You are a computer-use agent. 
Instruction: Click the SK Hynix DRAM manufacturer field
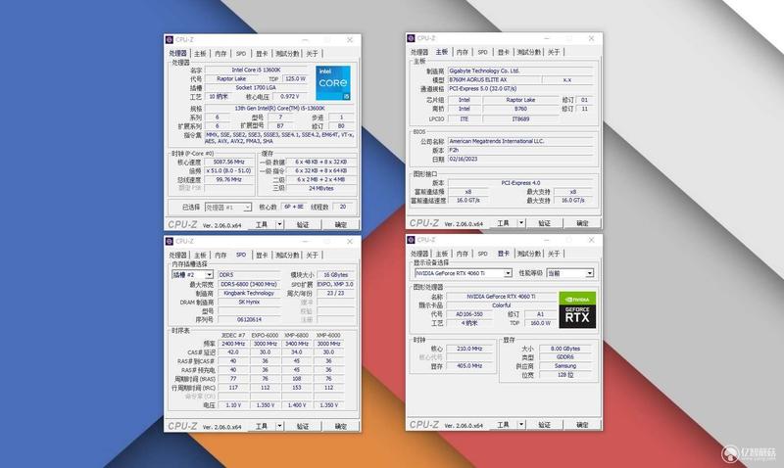click(249, 302)
